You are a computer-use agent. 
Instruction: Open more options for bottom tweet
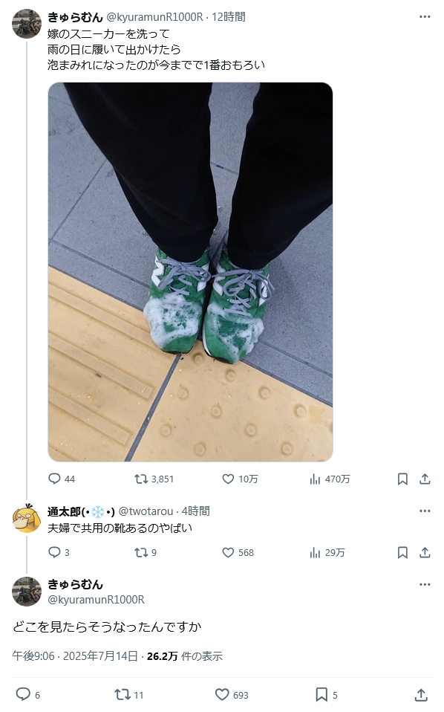pyautogui.click(x=425, y=584)
